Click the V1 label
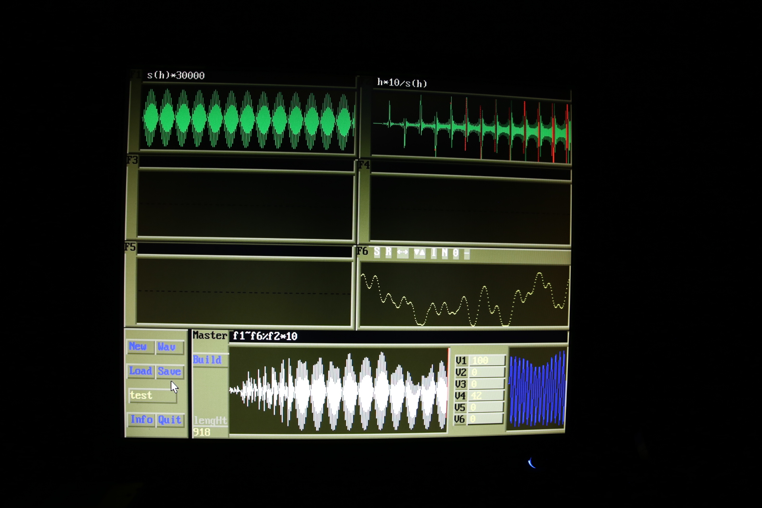This screenshot has width=762, height=508. pyautogui.click(x=461, y=361)
